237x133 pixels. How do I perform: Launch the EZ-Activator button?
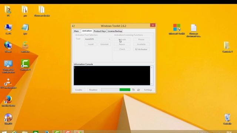pos(141,49)
